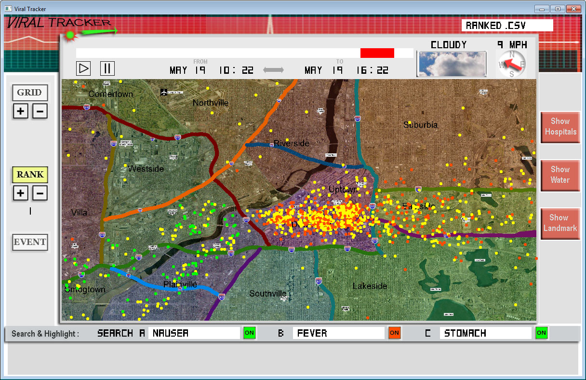Minimize the Viral Tracker window
Screen dimensions: 586x380
coord(542,8)
